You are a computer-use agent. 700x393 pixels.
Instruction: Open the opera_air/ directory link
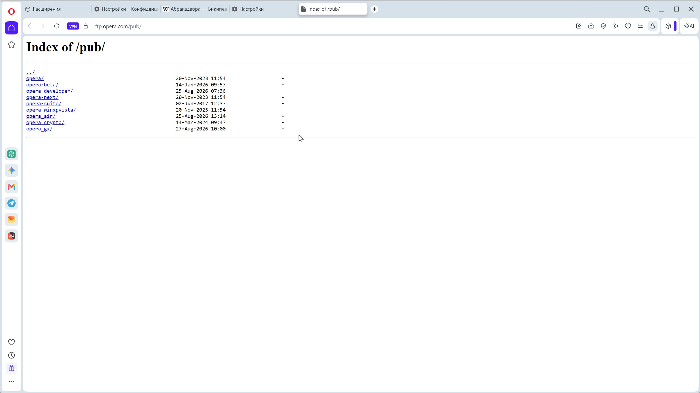pos(41,116)
